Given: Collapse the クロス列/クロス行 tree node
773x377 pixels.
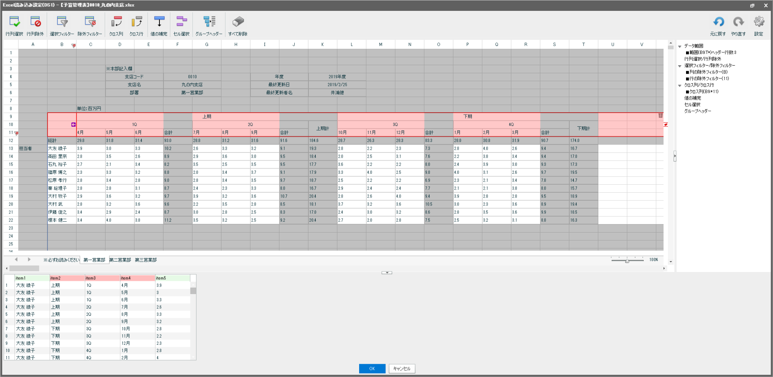Looking at the screenshot, I should click(680, 85).
